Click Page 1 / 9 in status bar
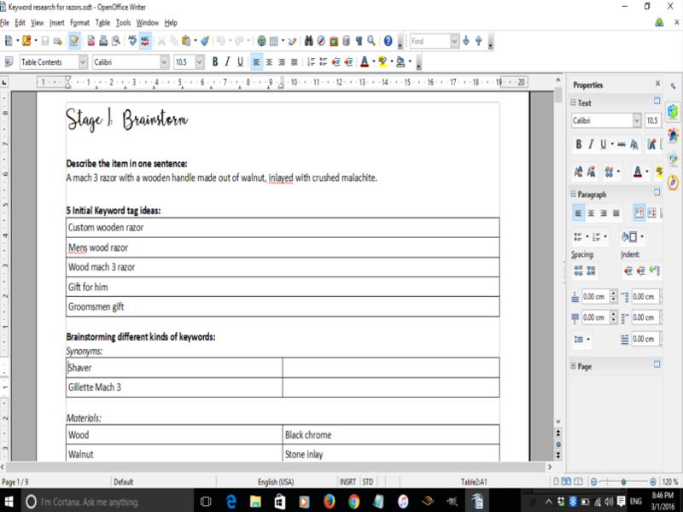The width and height of the screenshot is (683, 512). [x=15, y=481]
